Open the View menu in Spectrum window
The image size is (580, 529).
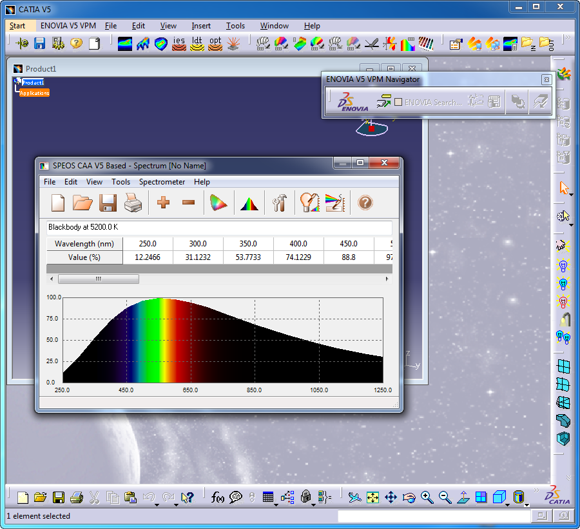click(x=94, y=182)
